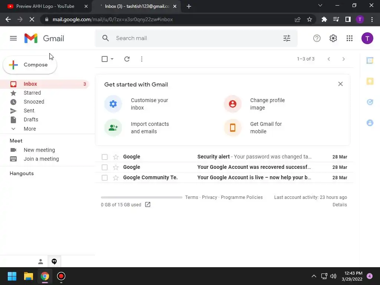This screenshot has width=380, height=285.
Task: Open the Inbox folder
Action: tap(45, 84)
